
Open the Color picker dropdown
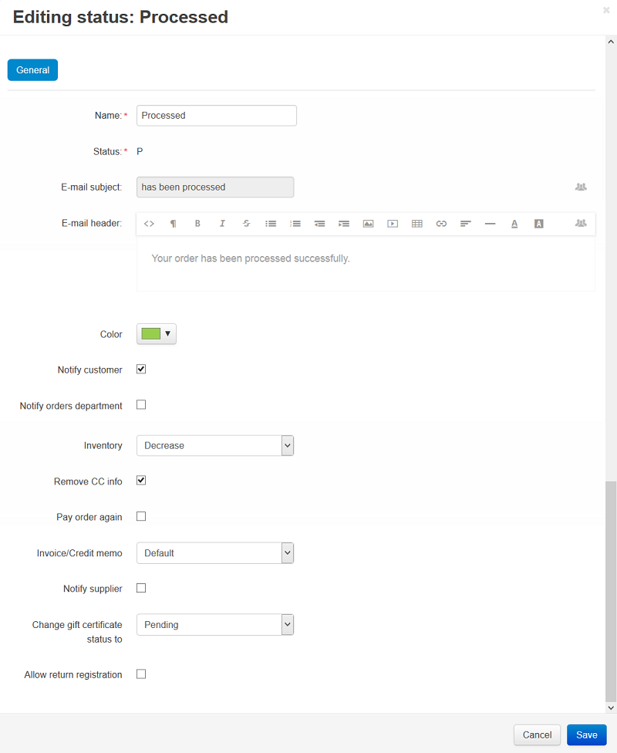click(x=157, y=334)
